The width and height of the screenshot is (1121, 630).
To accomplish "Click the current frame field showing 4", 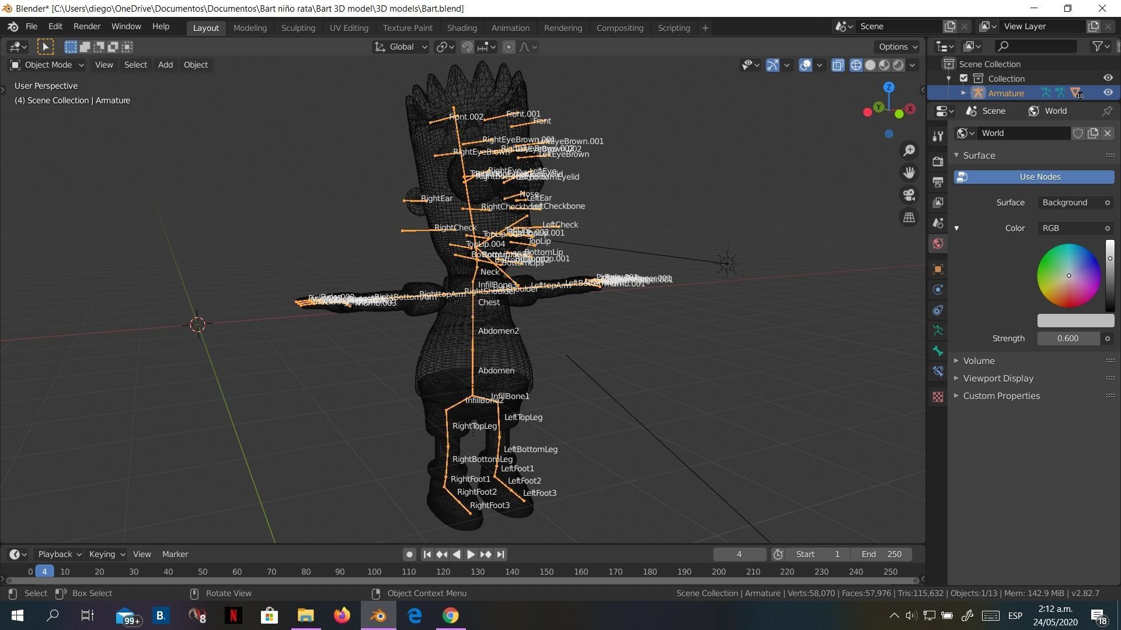I will [739, 554].
